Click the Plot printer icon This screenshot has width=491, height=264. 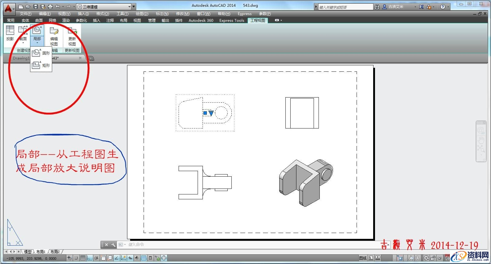point(50,6)
